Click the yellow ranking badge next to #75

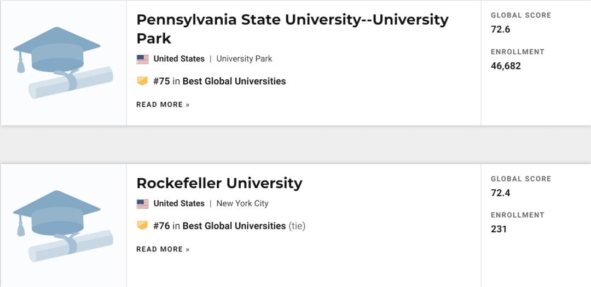[x=142, y=81]
